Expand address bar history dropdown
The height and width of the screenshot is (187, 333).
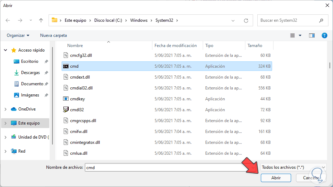click(x=233, y=21)
